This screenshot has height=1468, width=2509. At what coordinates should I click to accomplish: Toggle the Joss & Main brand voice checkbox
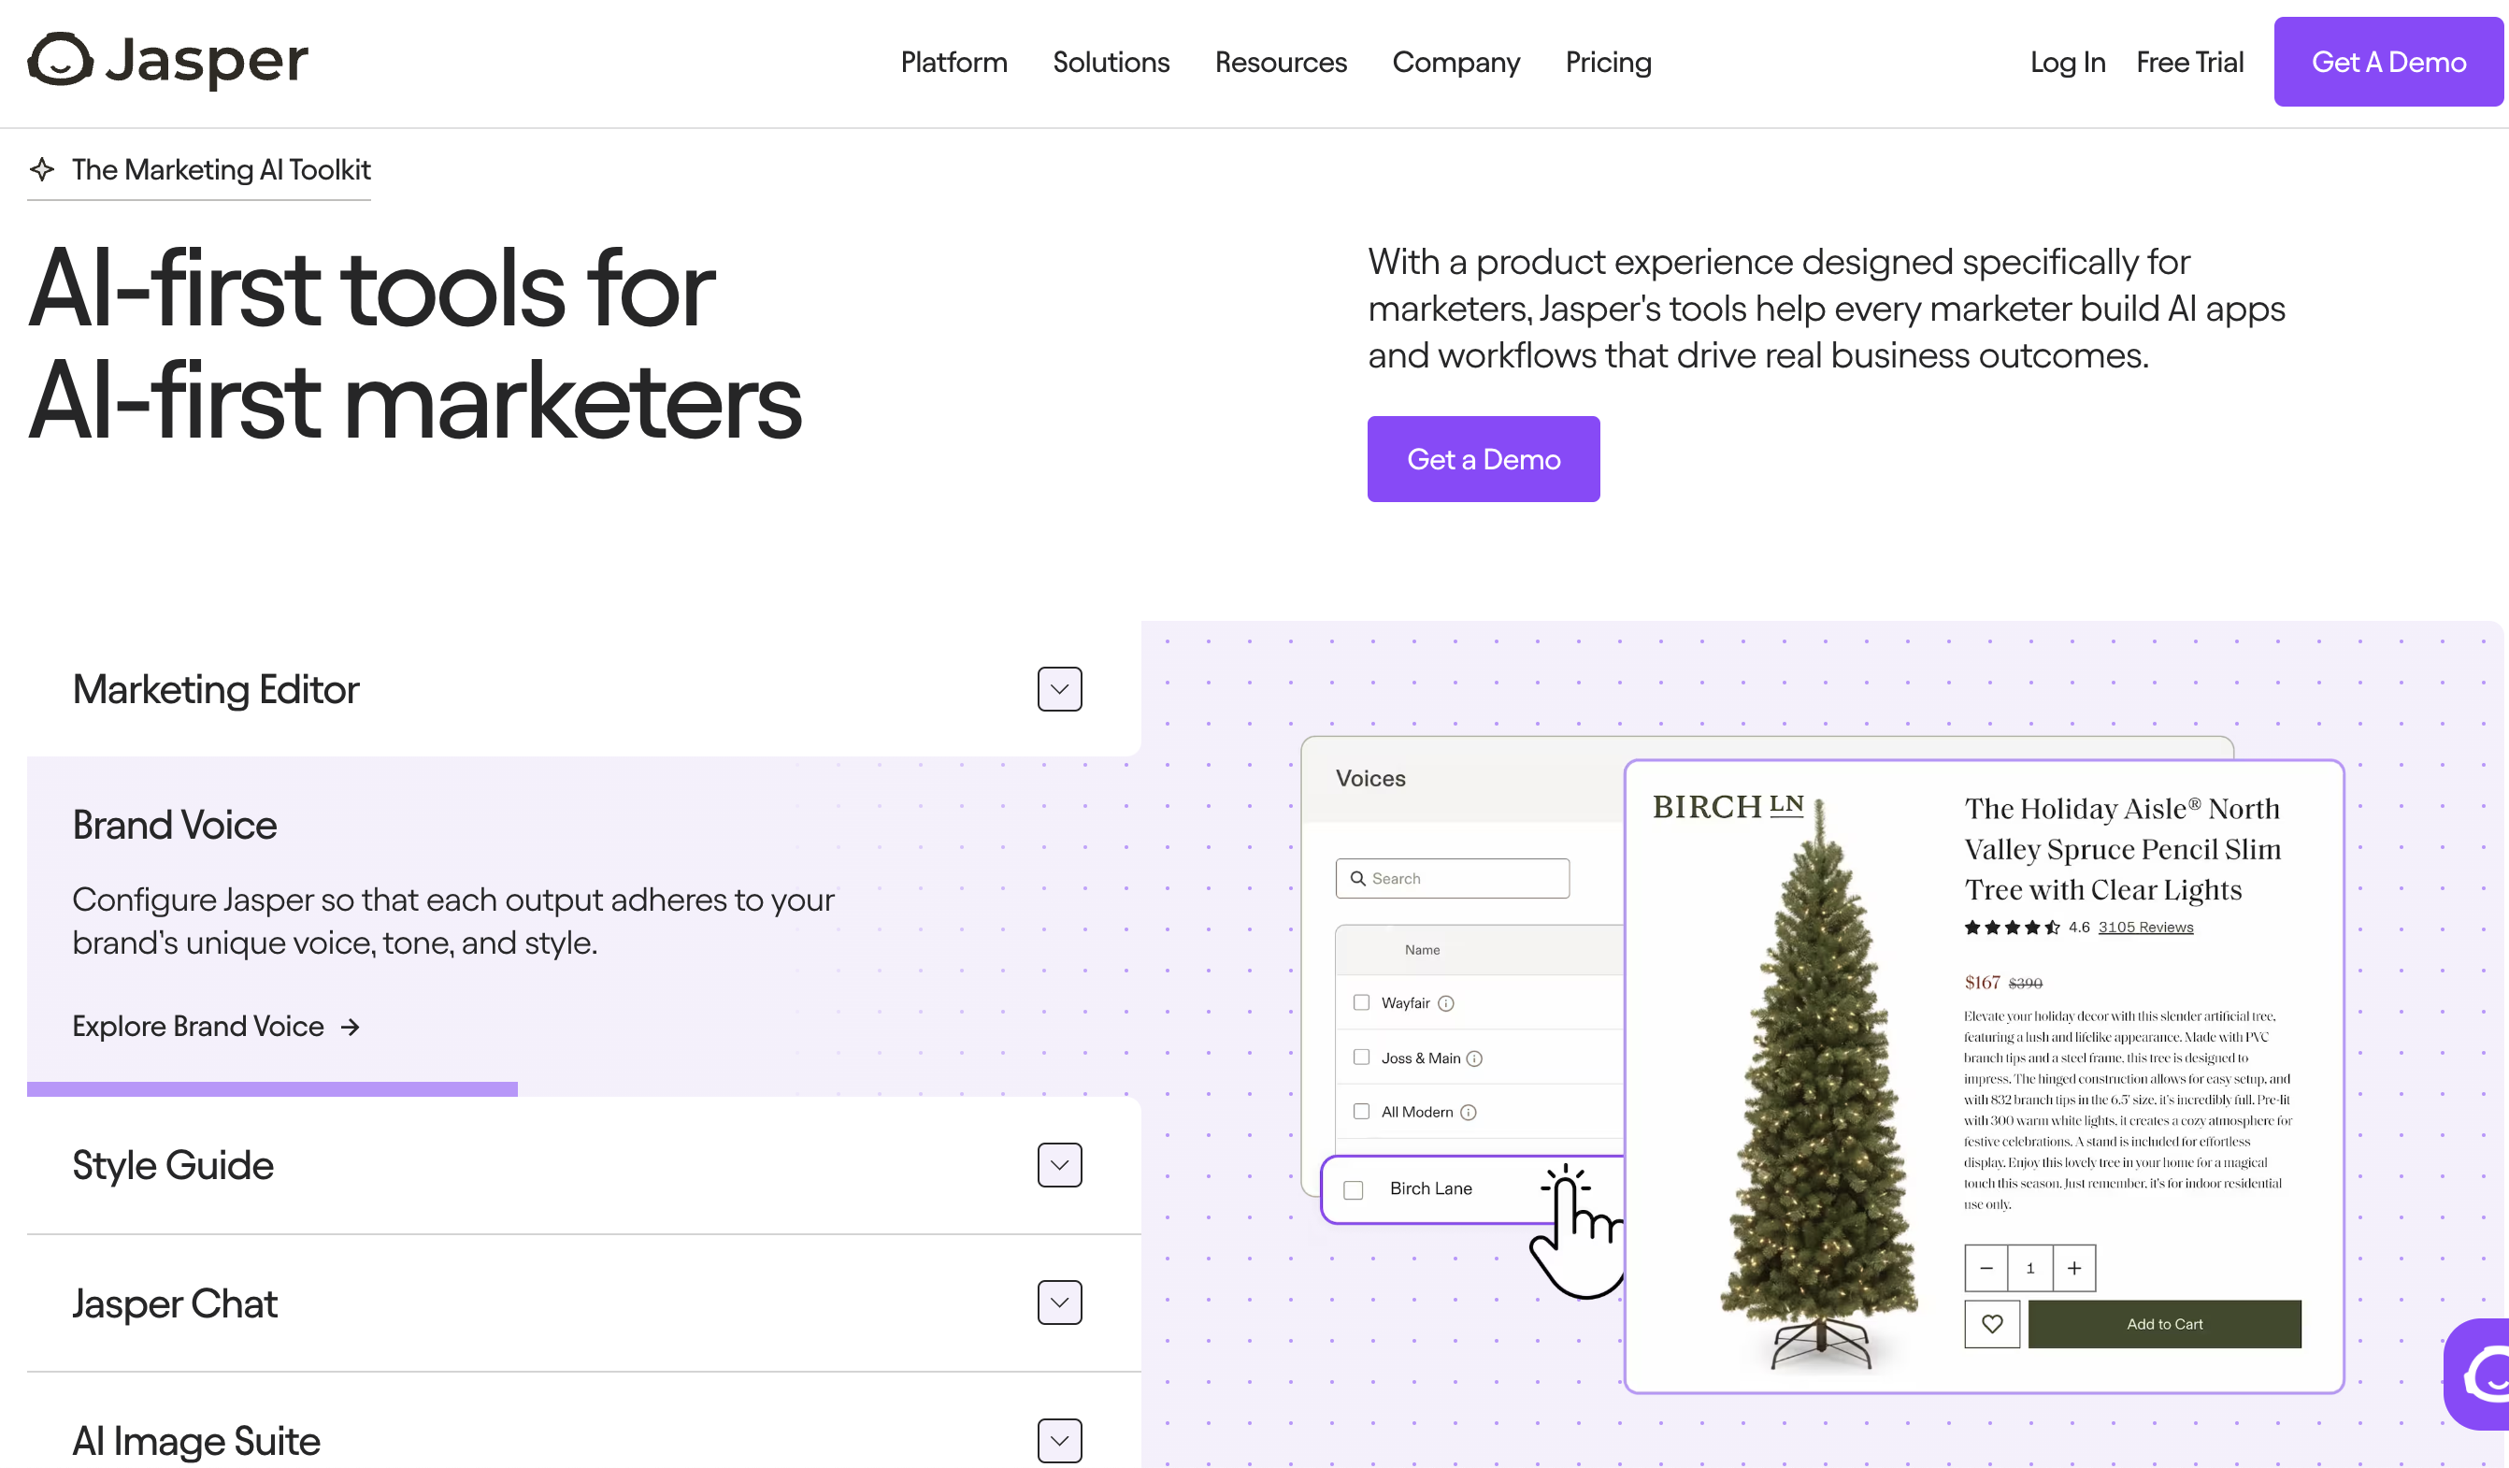click(1359, 1056)
